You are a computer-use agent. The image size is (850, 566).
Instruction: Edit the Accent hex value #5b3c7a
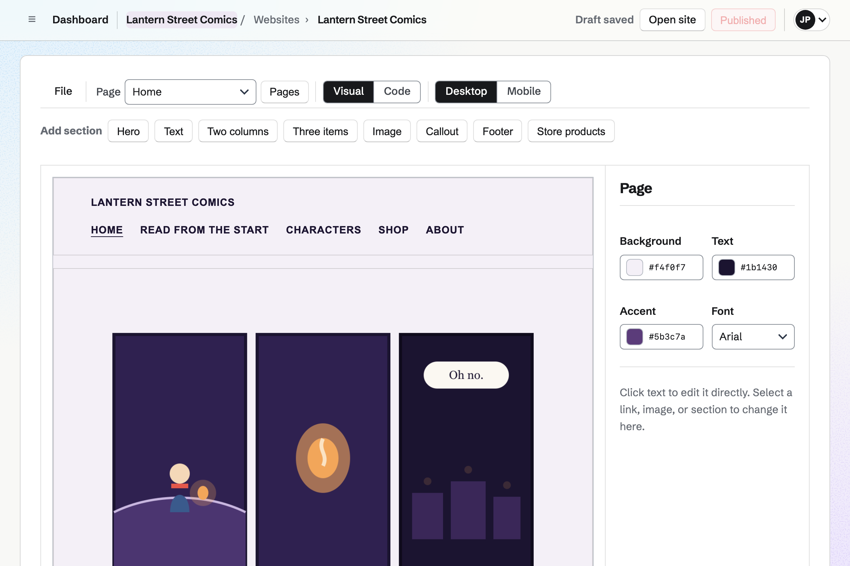pos(667,337)
